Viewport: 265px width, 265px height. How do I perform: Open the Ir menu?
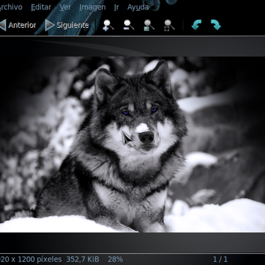click(117, 7)
